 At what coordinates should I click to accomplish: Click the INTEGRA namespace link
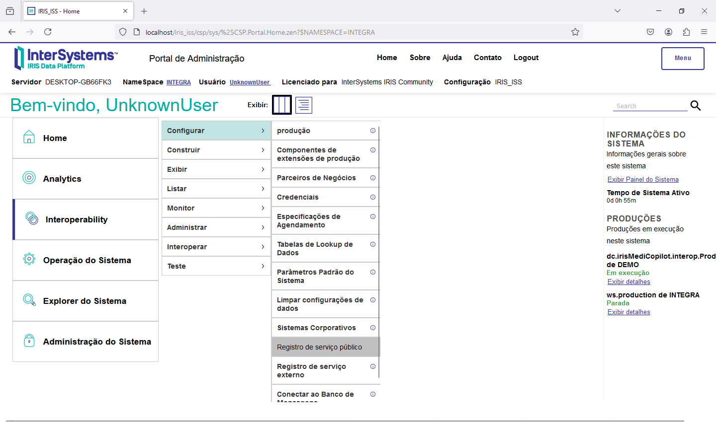(x=179, y=82)
